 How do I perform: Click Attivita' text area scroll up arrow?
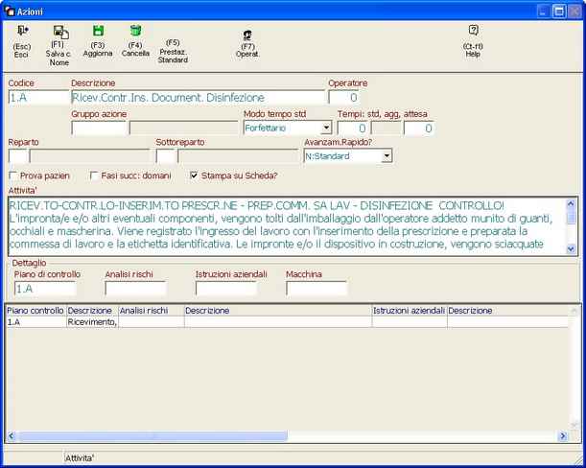pyautogui.click(x=571, y=203)
